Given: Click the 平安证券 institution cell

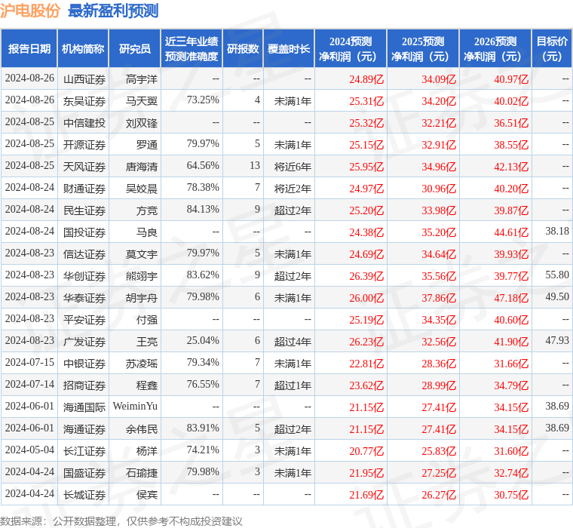Looking at the screenshot, I should point(84,320).
